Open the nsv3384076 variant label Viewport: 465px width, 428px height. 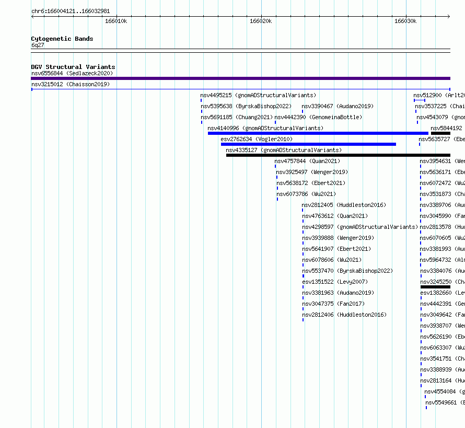click(442, 271)
